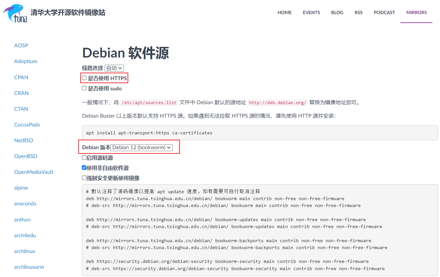Open the Adoptium sidebar link

(x=26, y=61)
